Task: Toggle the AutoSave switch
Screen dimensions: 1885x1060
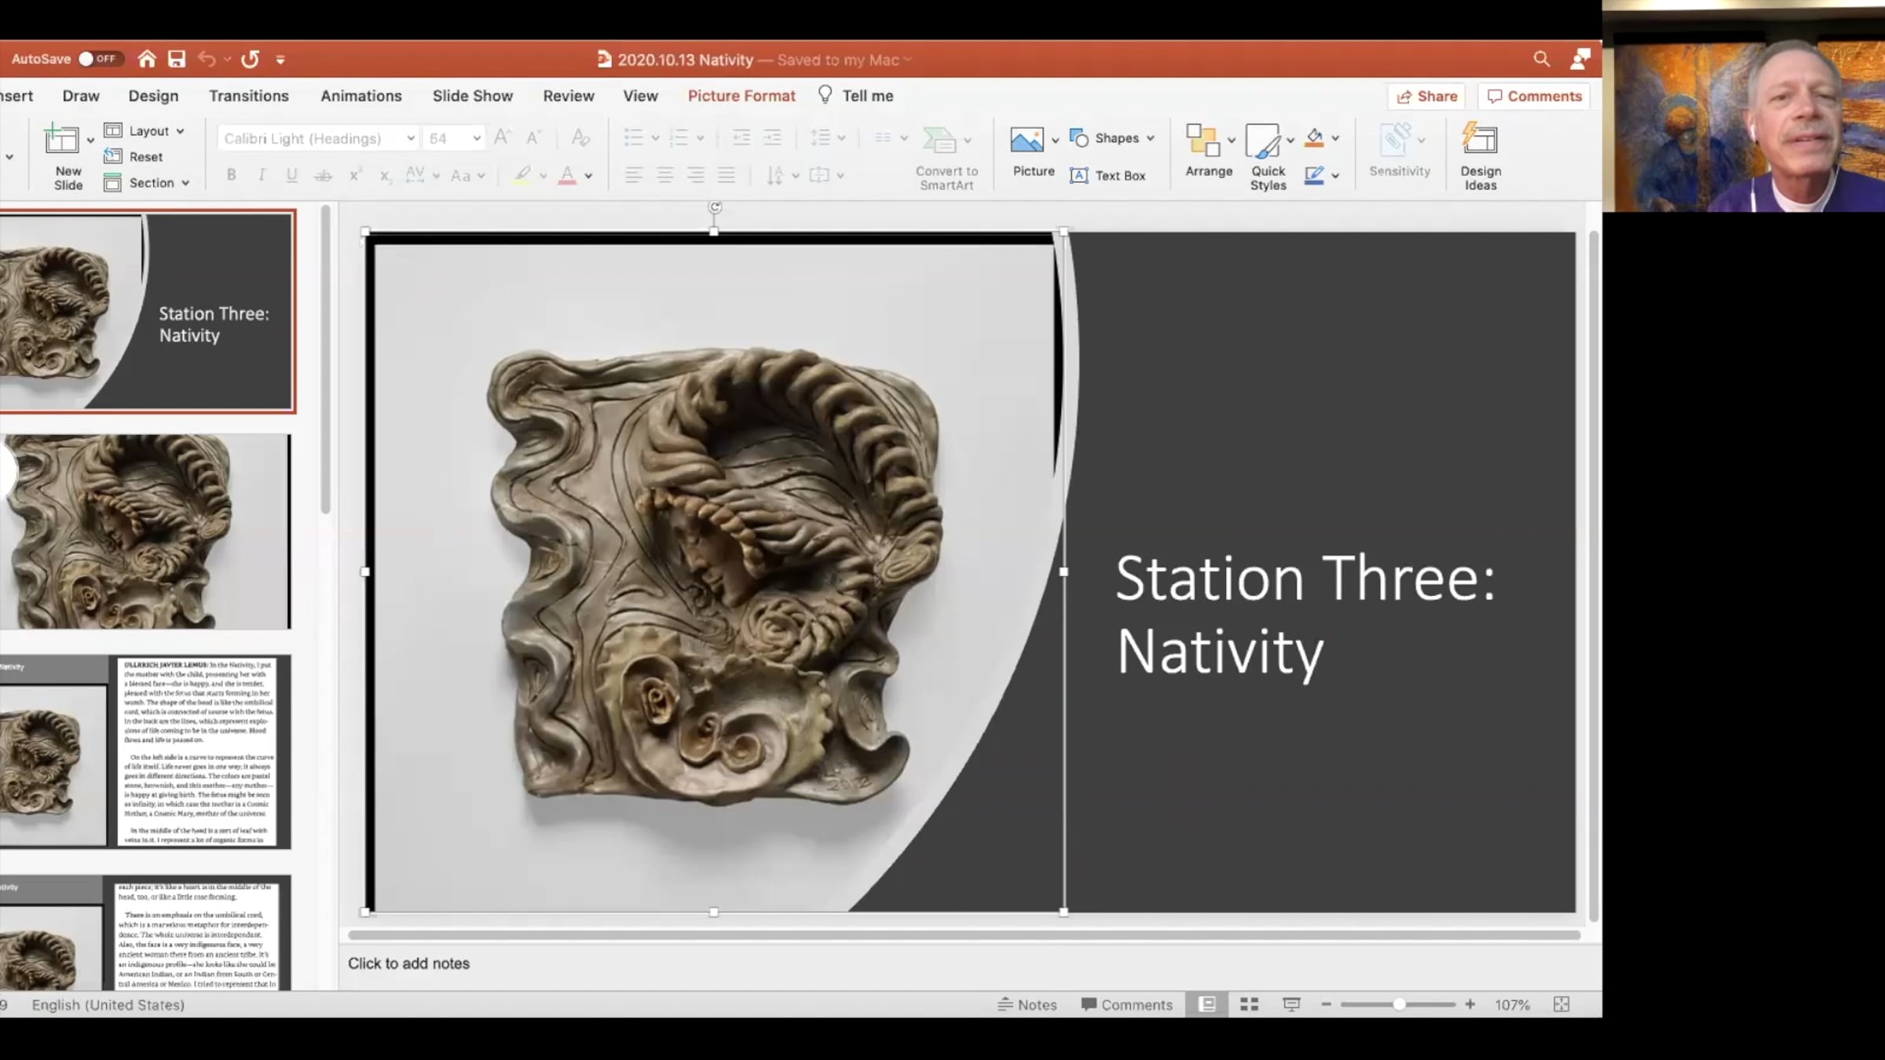Action: click(x=97, y=59)
